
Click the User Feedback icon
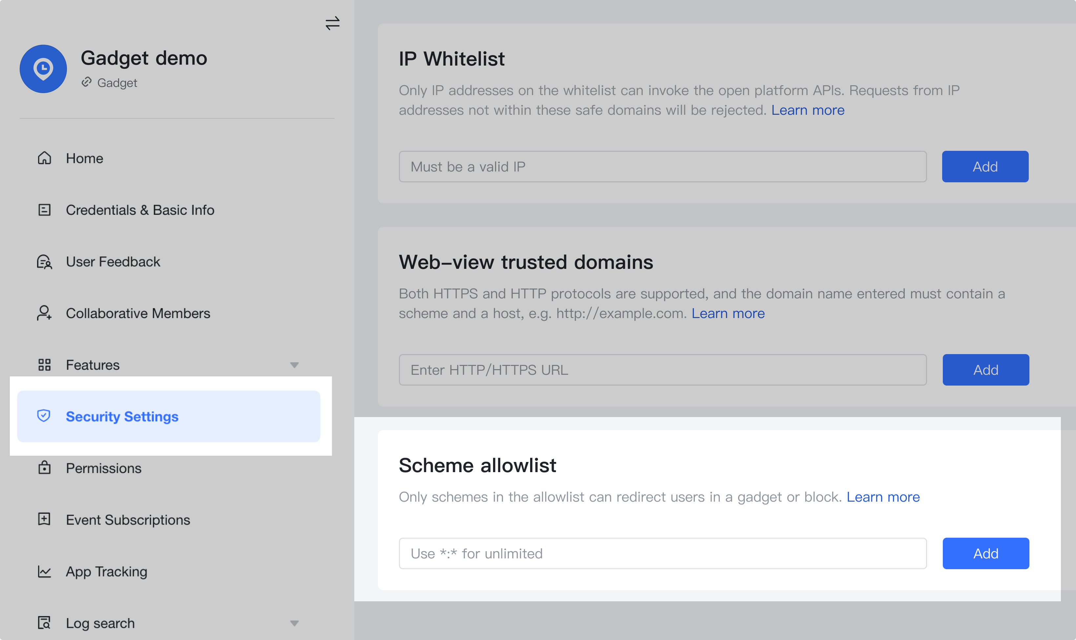44,262
